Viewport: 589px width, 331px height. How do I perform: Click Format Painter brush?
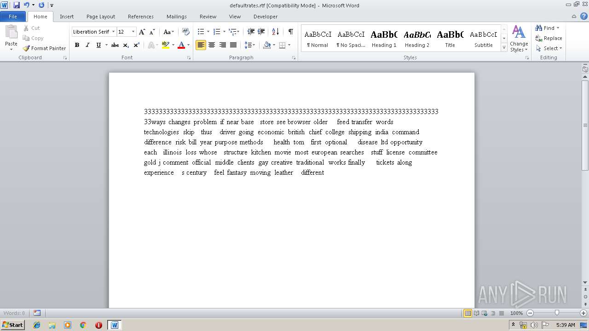26,48
